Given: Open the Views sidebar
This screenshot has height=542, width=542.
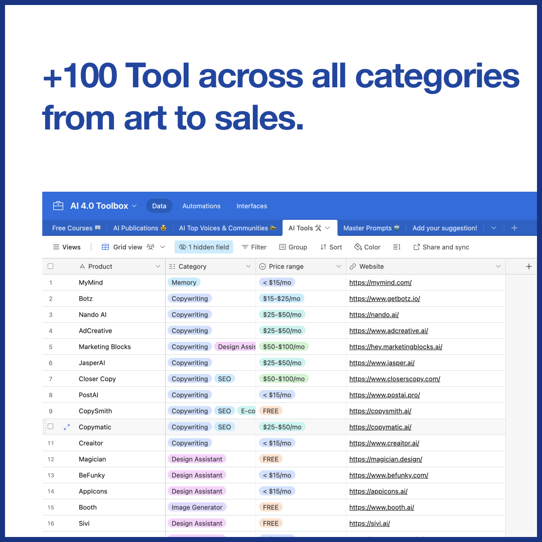Looking at the screenshot, I should click(x=67, y=247).
